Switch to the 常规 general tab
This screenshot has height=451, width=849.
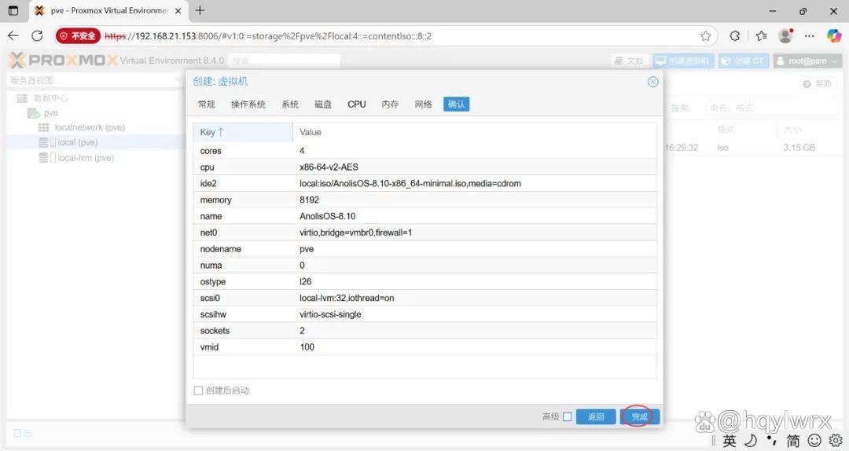pyautogui.click(x=206, y=104)
